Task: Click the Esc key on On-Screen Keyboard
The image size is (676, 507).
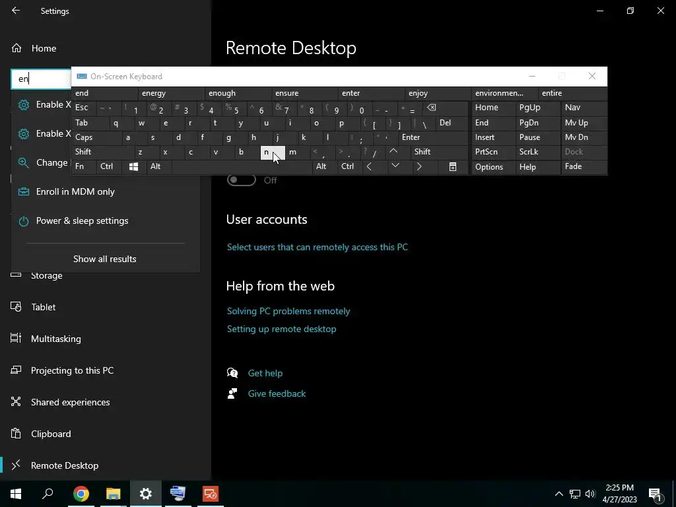Action: coord(84,108)
